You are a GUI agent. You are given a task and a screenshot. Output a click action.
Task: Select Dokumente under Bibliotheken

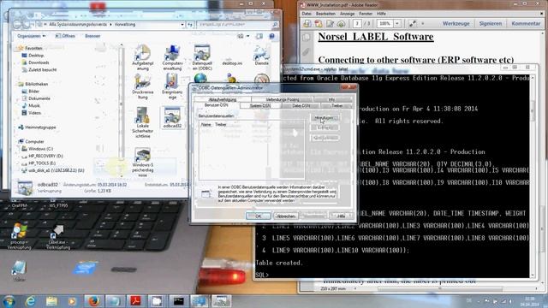39,98
